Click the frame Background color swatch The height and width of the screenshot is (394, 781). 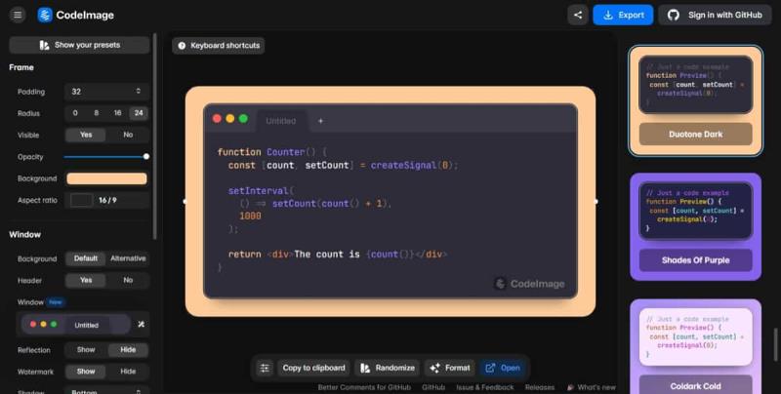pos(106,178)
